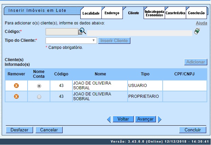Viewport: 211px width, 145px height.
Task: Switch to the Localidade tab
Action: tap(91, 13)
